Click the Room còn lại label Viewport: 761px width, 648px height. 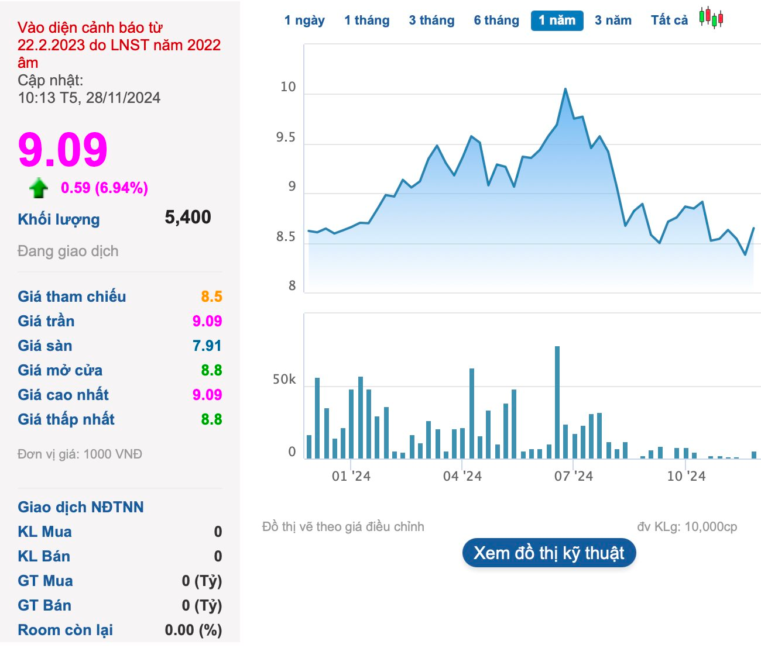(x=66, y=630)
